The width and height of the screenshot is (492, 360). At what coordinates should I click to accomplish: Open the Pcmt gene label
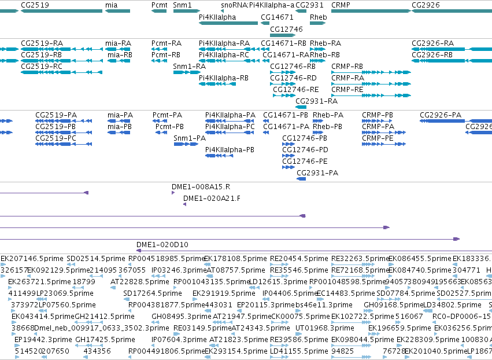160,5
